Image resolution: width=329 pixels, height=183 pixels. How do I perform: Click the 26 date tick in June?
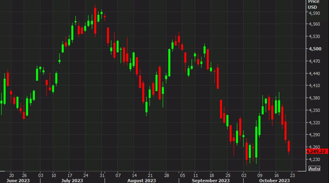24,176
